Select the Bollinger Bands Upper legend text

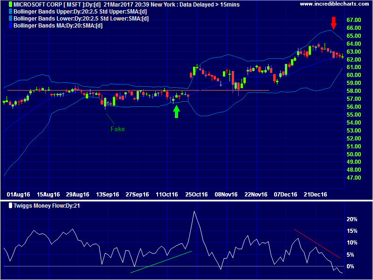coord(80,11)
